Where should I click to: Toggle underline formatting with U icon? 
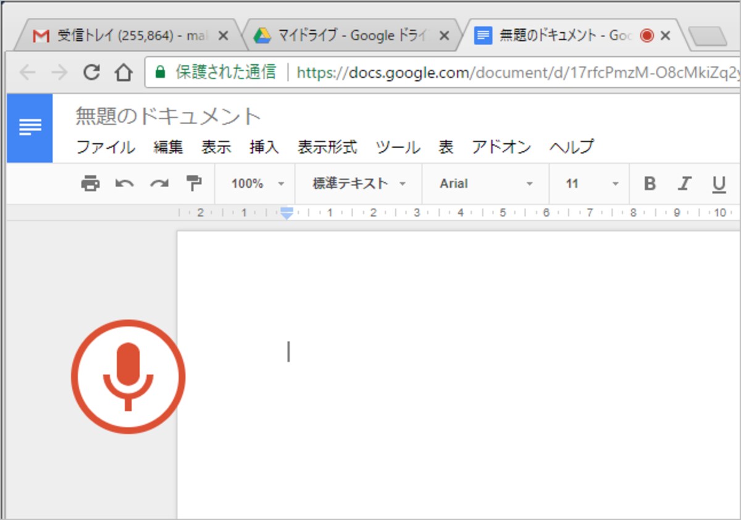coord(719,184)
